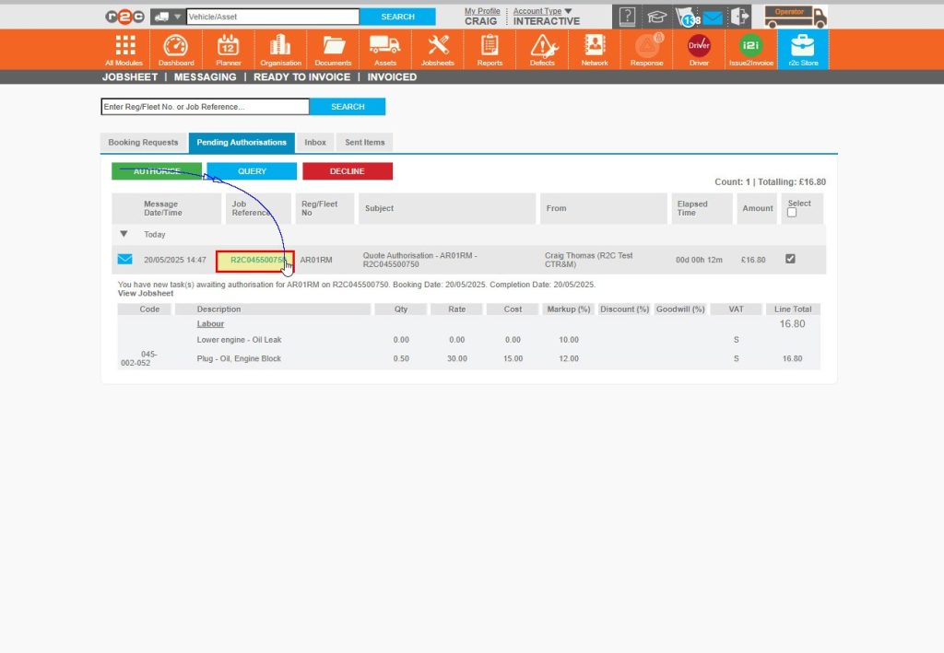Open messages via the envelope icon

[x=714, y=15]
